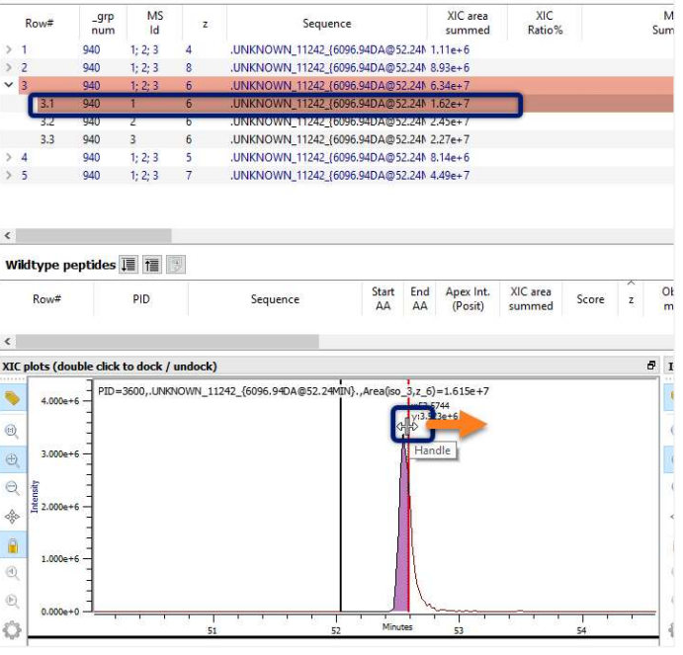The height and width of the screenshot is (655, 683).
Task: Expand row 2 in the top table
Action: tap(9, 68)
